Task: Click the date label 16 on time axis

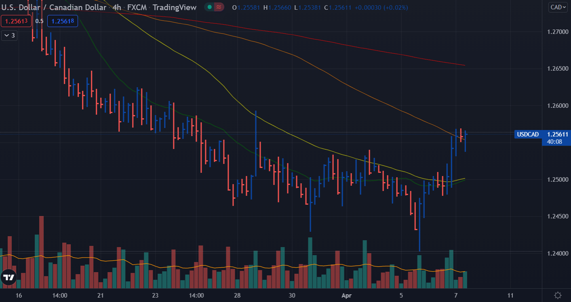Action: click(x=19, y=295)
